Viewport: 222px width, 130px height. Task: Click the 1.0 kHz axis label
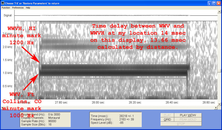(x=7, y=73)
